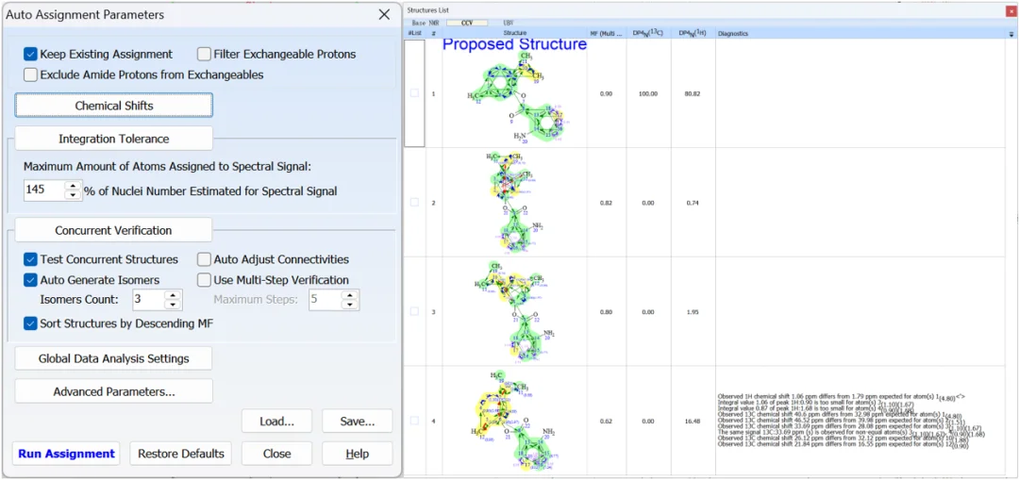Click the MF value 0.80
Viewport: 1019px width, 480px height.
[606, 312]
